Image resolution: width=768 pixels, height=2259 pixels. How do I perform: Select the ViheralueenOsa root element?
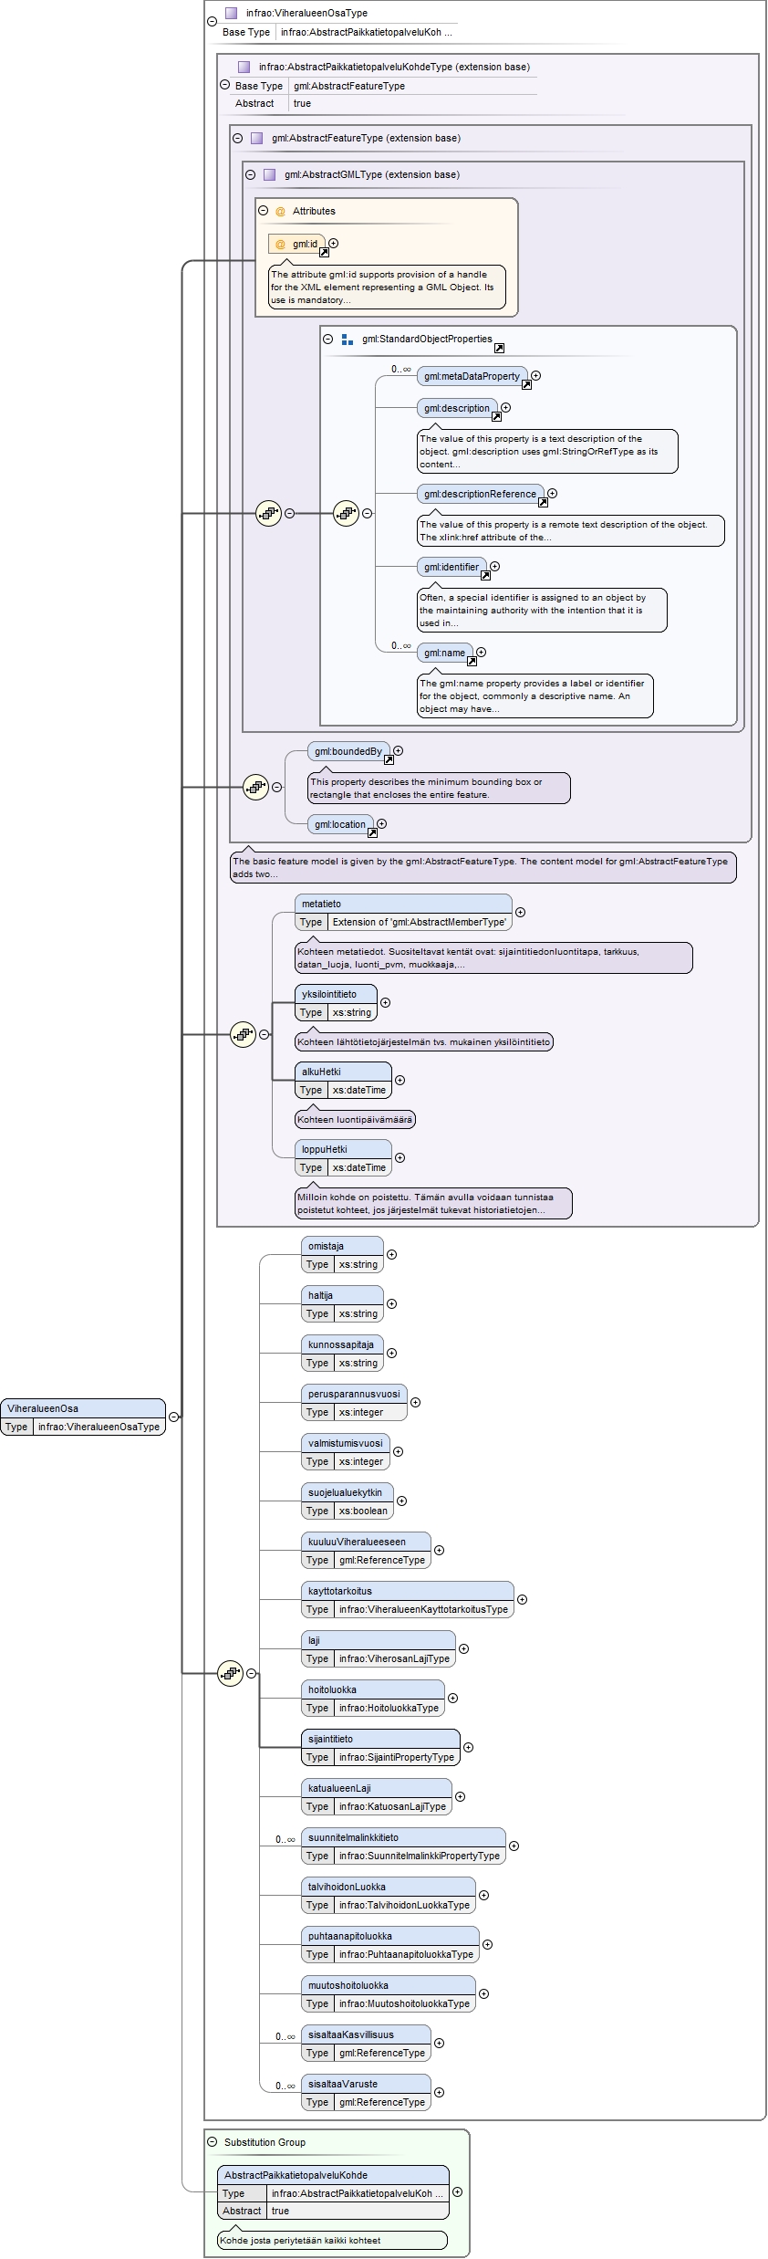(x=83, y=1417)
